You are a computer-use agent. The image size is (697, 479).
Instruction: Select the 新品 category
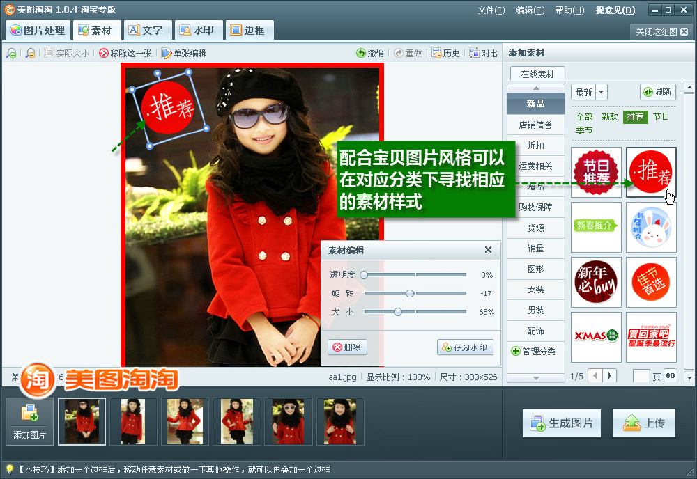[x=535, y=104]
